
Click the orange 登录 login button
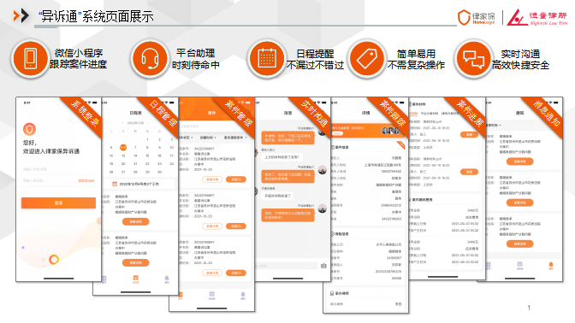[59, 203]
